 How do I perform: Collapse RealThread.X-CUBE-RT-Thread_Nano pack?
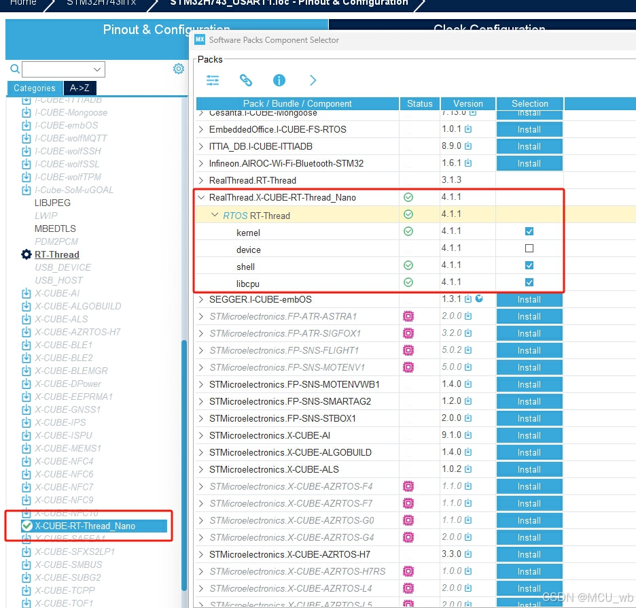201,197
